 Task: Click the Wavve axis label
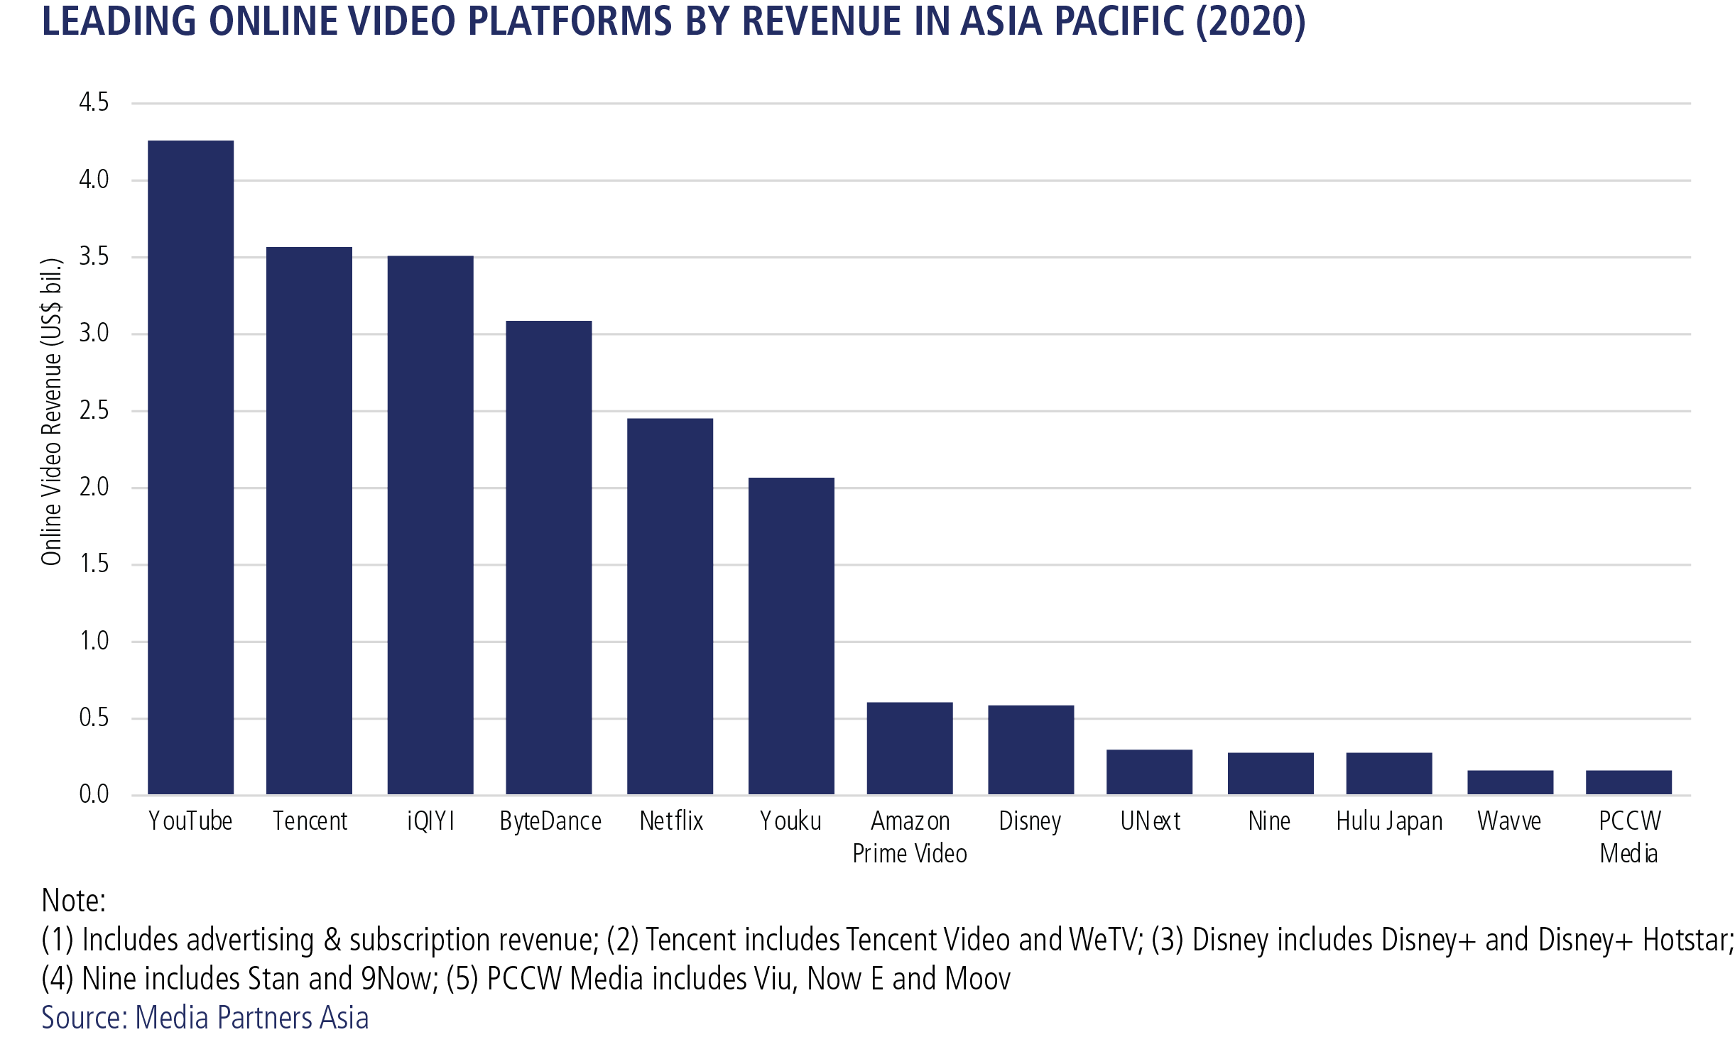tap(1509, 821)
